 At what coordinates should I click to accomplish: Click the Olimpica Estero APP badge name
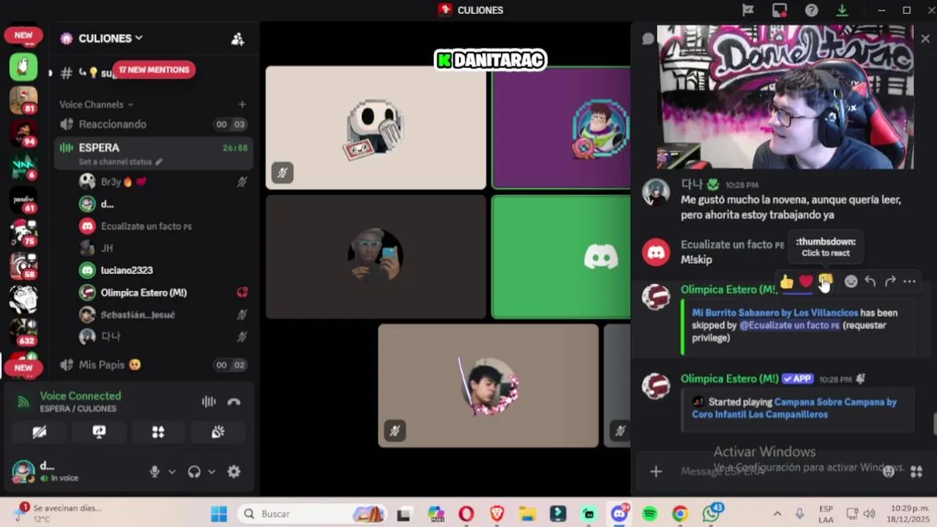(x=729, y=378)
